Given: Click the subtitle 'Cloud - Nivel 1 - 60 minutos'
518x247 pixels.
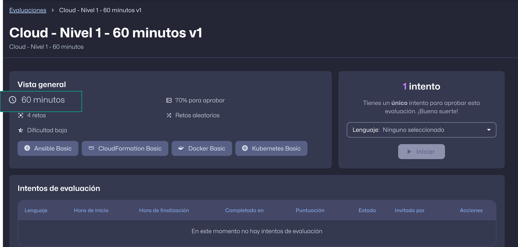Looking at the screenshot, I should coord(46,47).
